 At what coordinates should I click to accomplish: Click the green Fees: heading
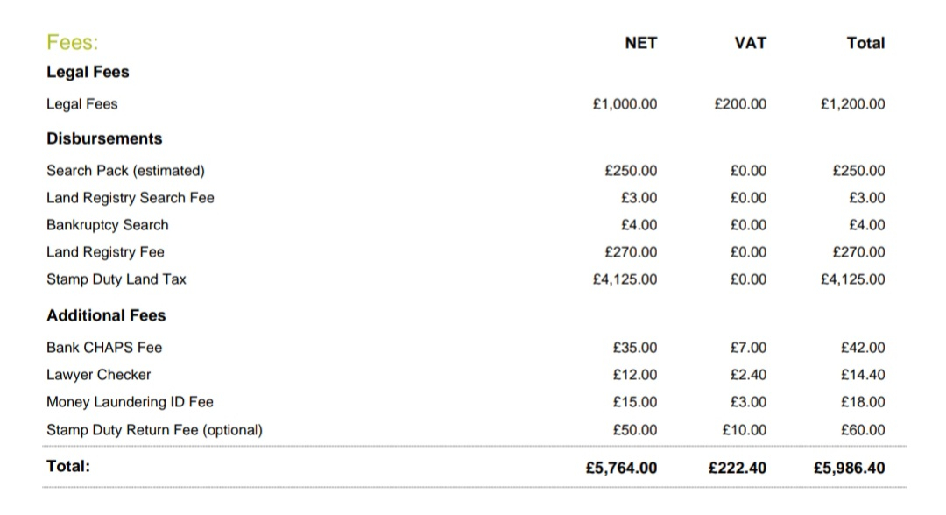pyautogui.click(x=73, y=42)
